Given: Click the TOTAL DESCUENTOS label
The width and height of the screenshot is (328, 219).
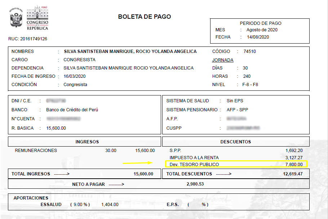Looking at the screenshot, I should pos(189,174).
